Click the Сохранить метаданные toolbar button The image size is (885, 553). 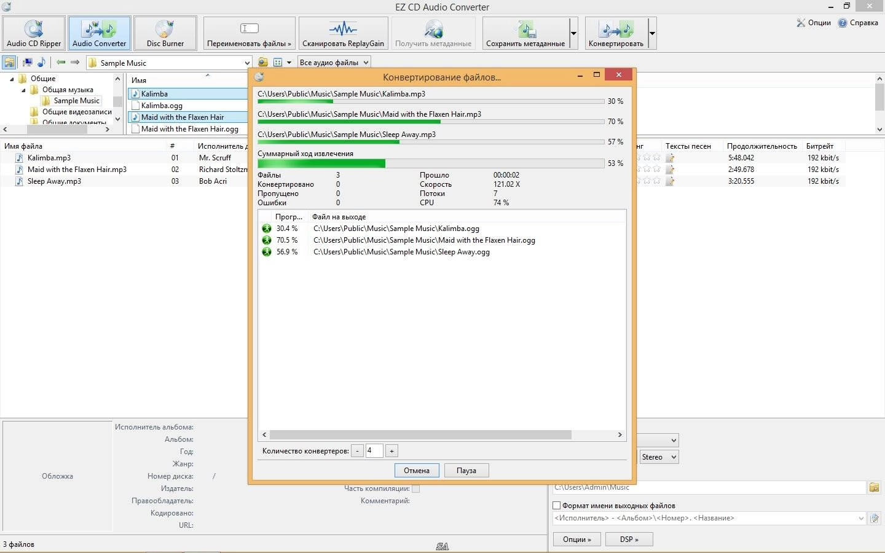[x=525, y=33]
